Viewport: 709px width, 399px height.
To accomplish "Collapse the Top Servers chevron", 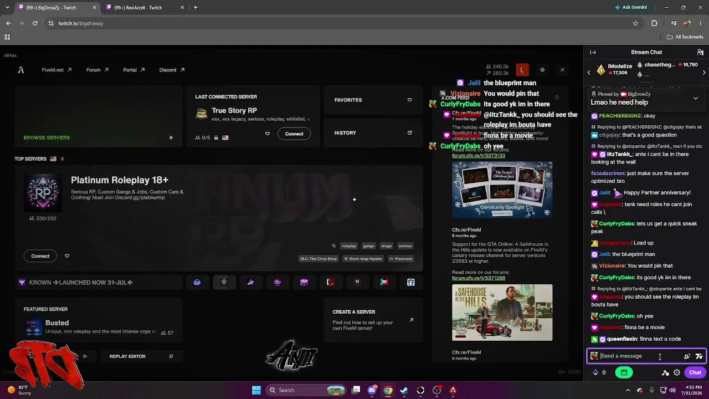I will coord(62,159).
